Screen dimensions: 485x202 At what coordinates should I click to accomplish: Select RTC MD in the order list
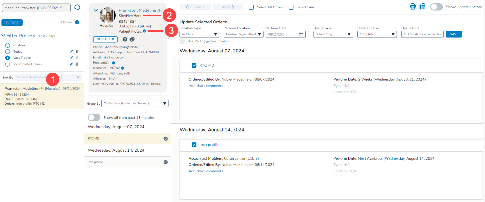[x=127, y=138]
